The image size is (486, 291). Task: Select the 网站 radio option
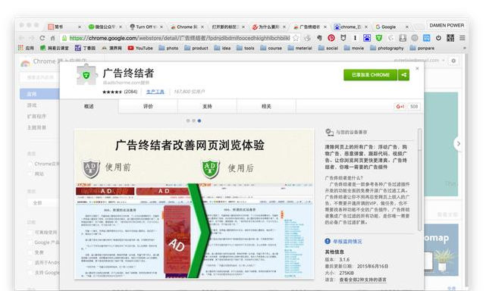(x=30, y=174)
